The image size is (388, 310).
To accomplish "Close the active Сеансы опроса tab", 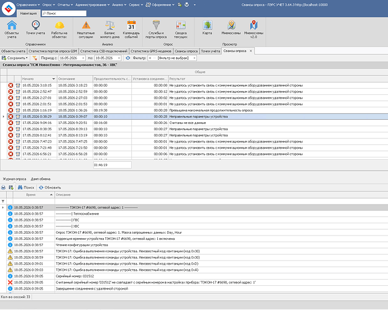I will tap(251, 51).
